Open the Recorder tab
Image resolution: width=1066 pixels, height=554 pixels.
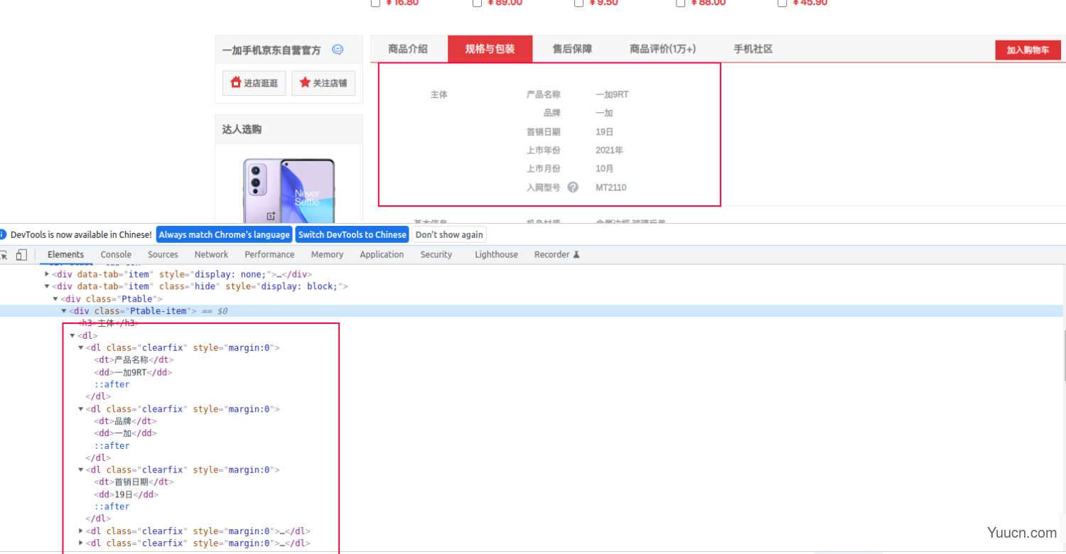tap(557, 254)
